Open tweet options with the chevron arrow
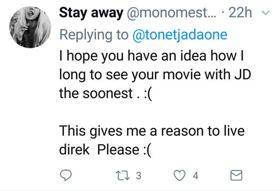This screenshot has width=279, height=191. 266,13
